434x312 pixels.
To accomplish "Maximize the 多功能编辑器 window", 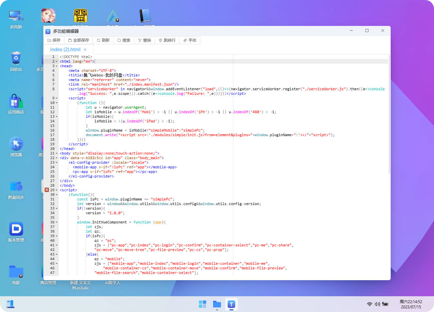I will coord(367,31).
